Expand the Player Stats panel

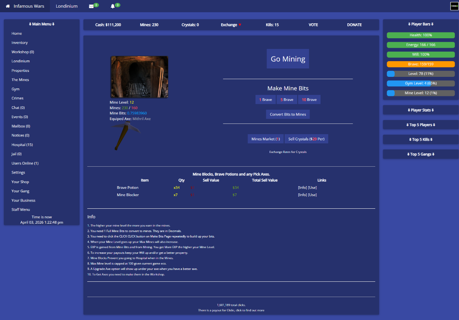[x=420, y=110]
